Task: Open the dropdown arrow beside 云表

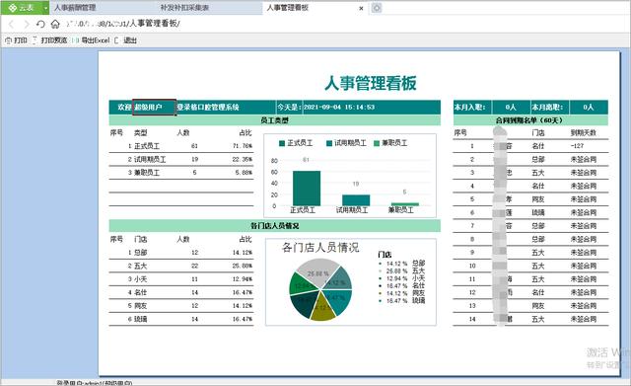Action: tap(45, 8)
